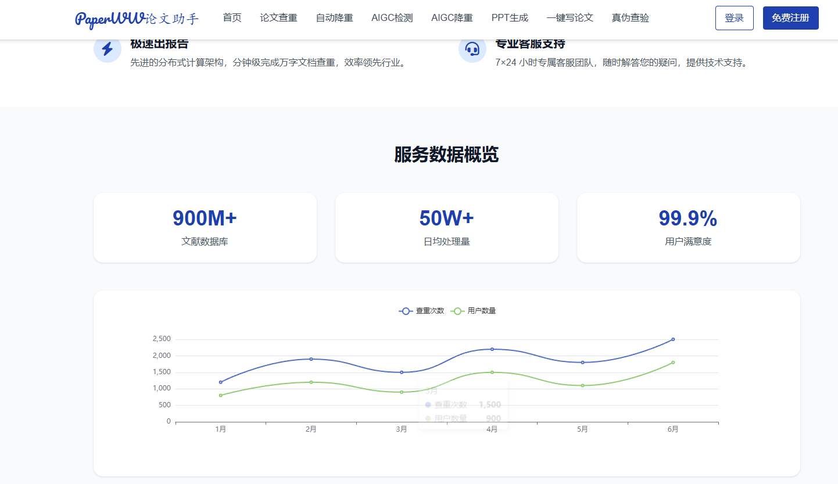Go to 真伪查验 page
Viewport: 838px width, 484px height.
631,18
